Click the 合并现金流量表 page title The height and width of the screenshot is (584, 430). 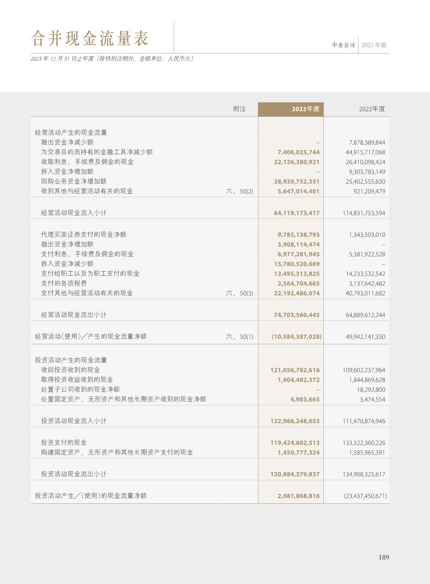[x=90, y=38]
